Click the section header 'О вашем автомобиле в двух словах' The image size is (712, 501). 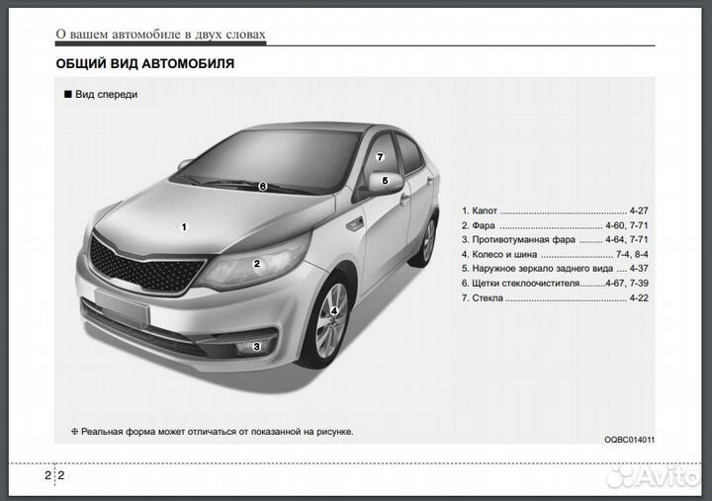[x=160, y=34]
